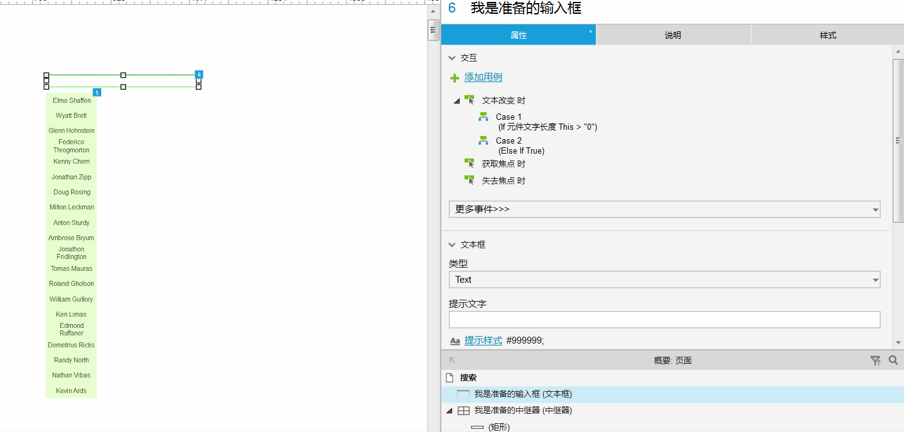Screen dimensions: 904x432
Task: Switch to the 样式 tab
Action: pyautogui.click(x=828, y=35)
